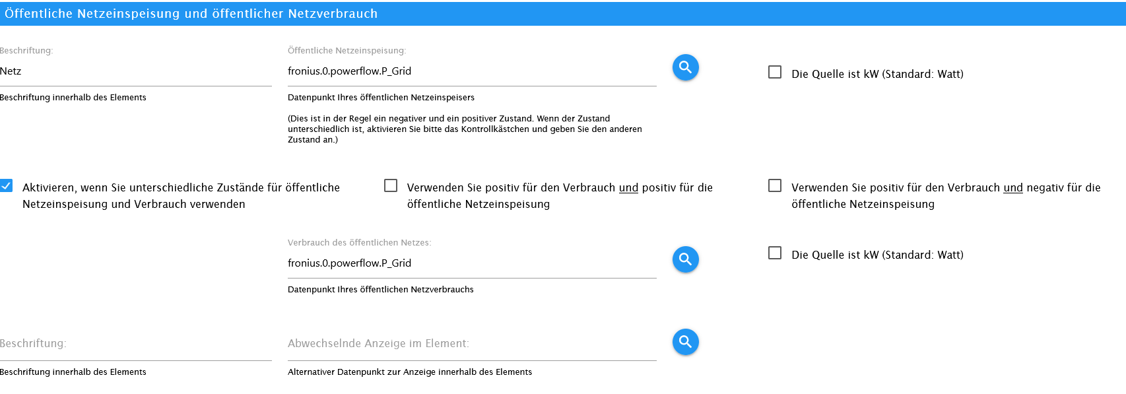Click the 'Alternativer Datenpunkt zur Anzeige' helper text
Viewport: 1126px width, 394px height.
pos(409,372)
